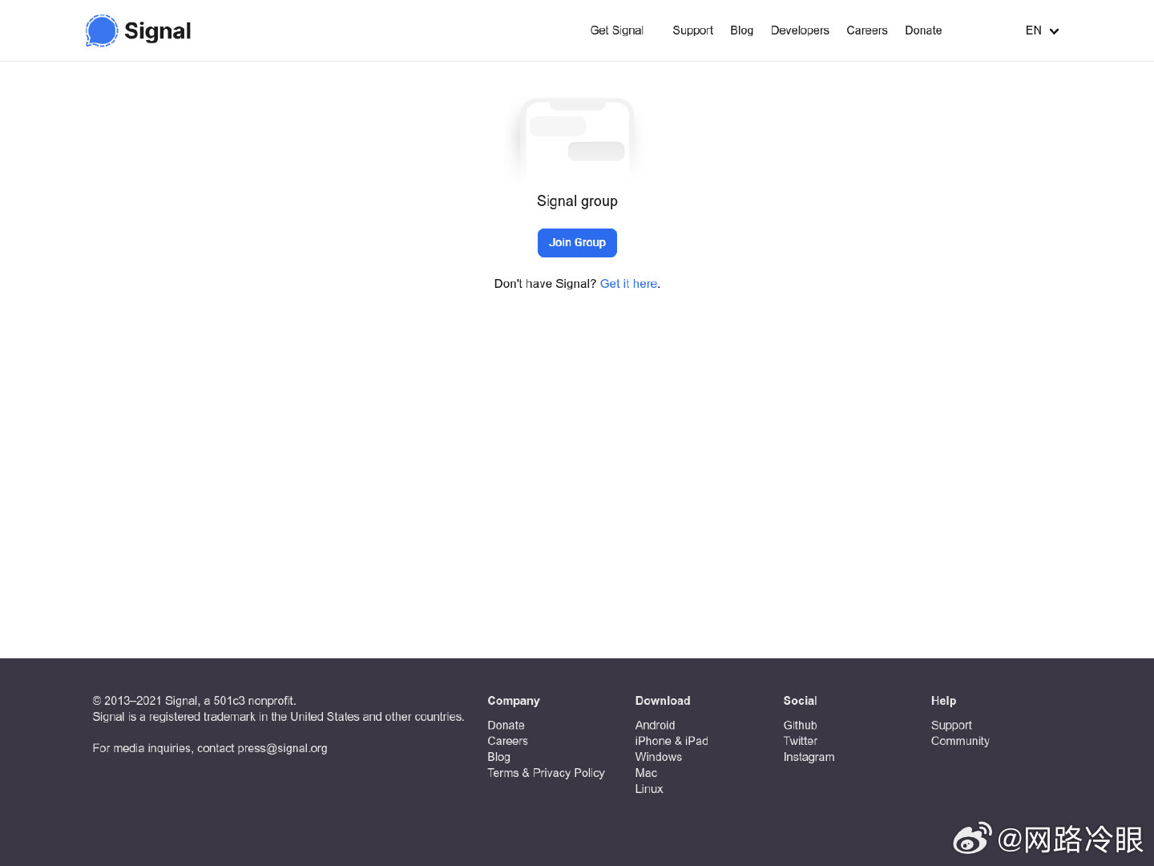The width and height of the screenshot is (1154, 866).
Task: Choose the Mac download link
Action: 646,773
